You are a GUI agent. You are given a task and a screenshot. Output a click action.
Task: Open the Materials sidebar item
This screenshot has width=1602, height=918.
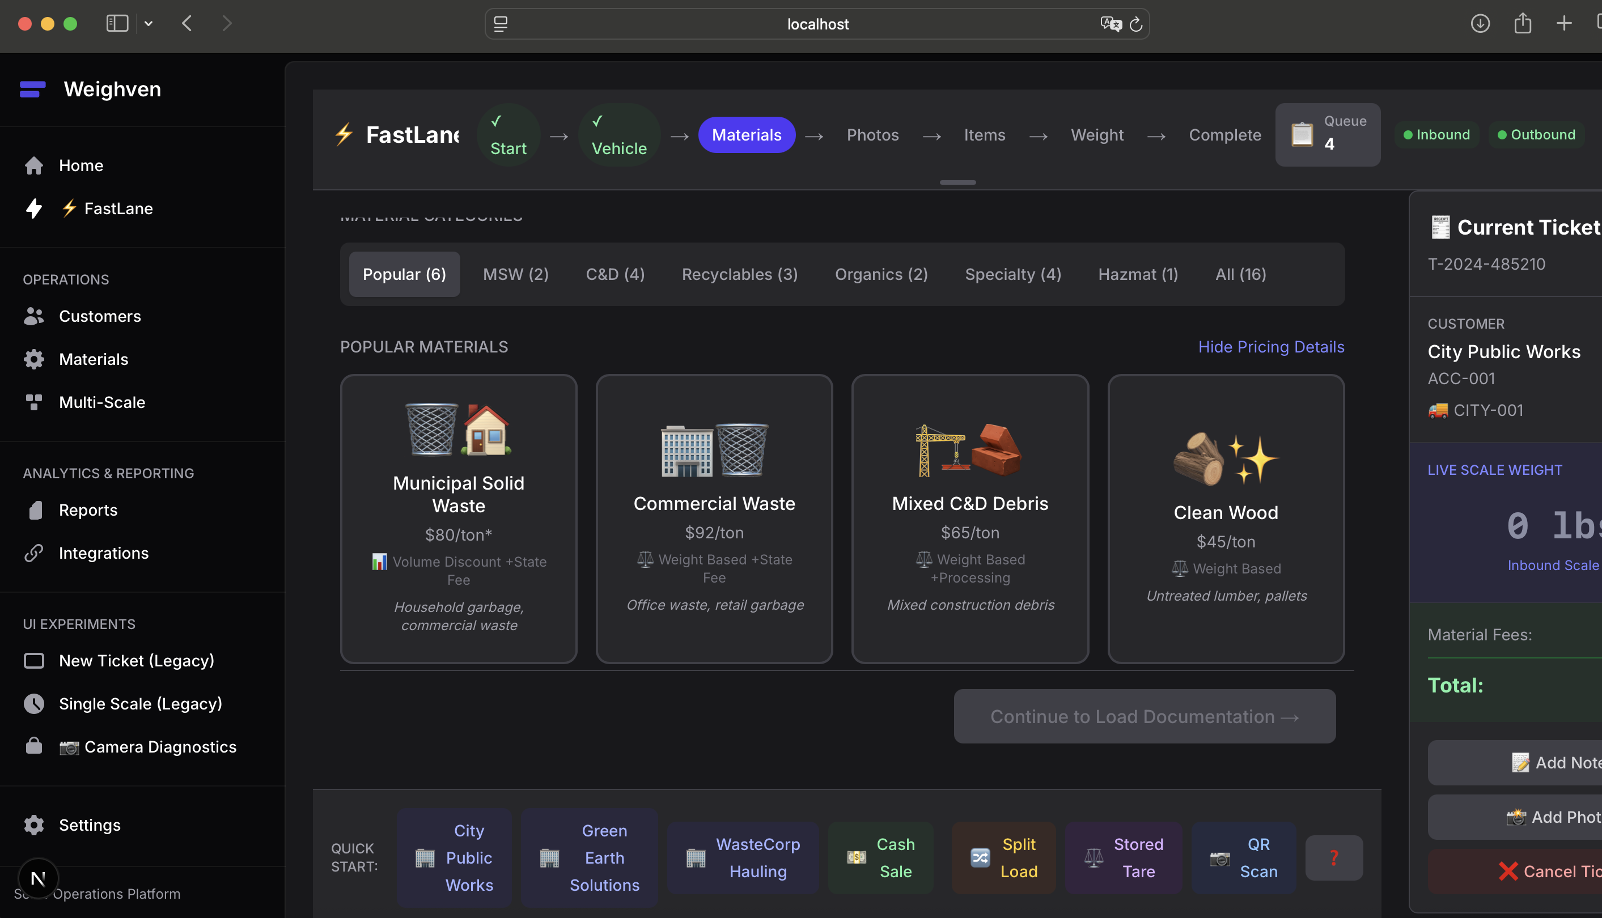(x=94, y=359)
